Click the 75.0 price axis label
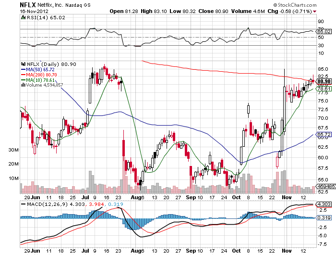336x255 pixels. coord(323,101)
